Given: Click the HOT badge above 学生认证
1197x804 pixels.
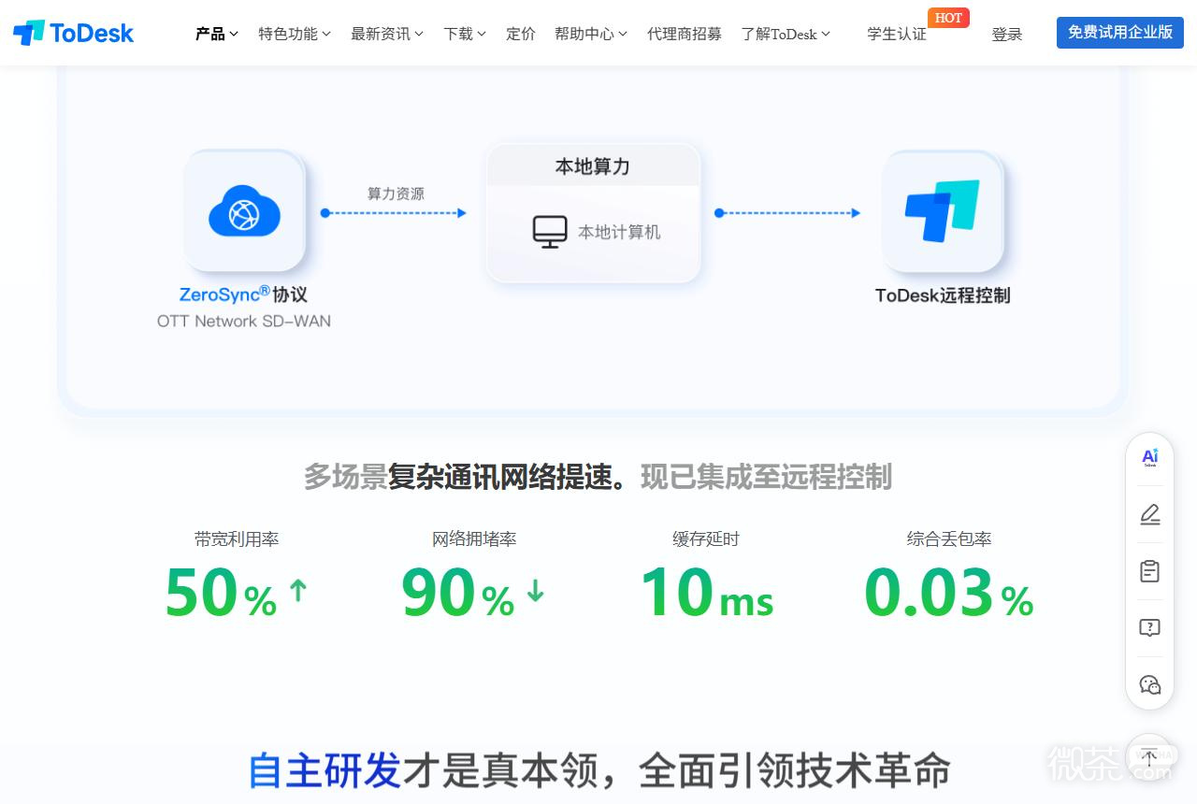Looking at the screenshot, I should (x=948, y=18).
